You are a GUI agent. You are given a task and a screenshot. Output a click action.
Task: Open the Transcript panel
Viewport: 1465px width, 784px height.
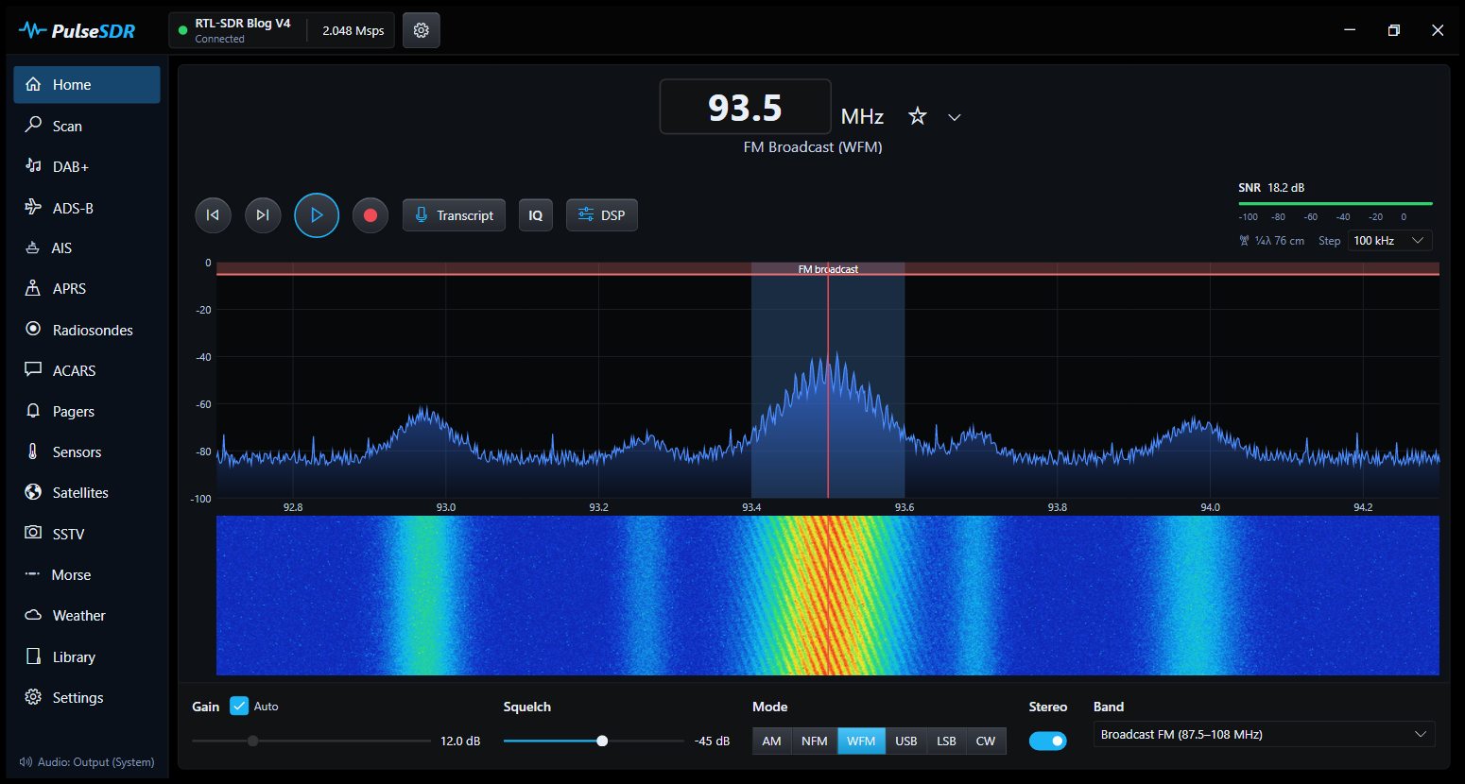point(455,215)
